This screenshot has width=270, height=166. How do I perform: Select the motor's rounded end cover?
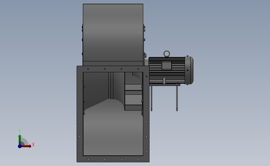pos(189,70)
